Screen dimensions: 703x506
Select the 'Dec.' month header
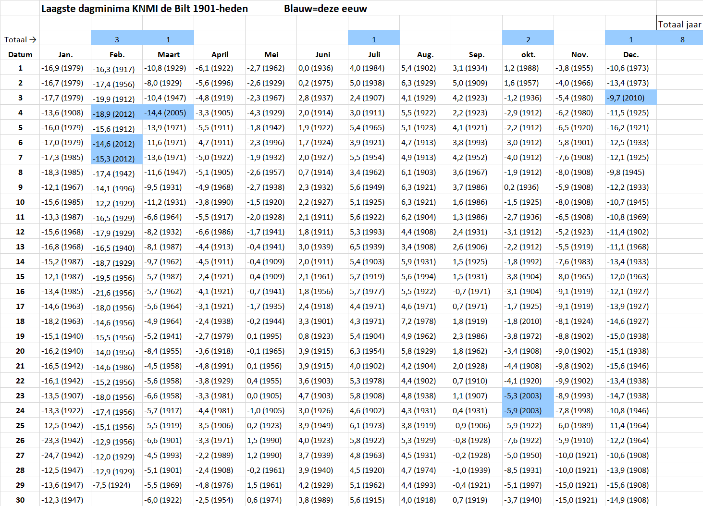pyautogui.click(x=631, y=54)
